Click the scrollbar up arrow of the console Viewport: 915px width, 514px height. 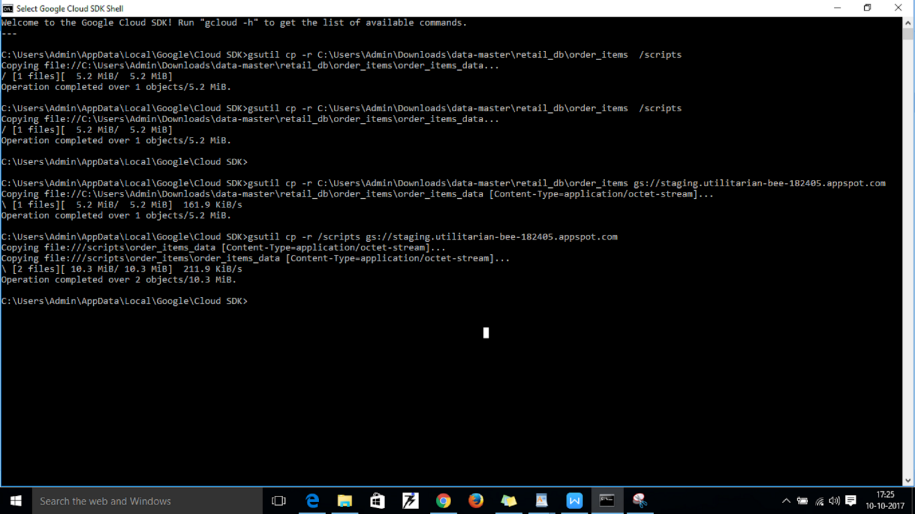click(908, 23)
